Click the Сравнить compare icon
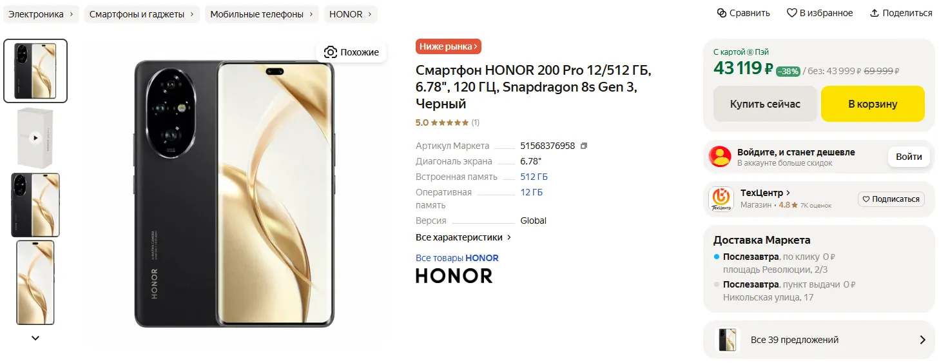939x363 pixels. 722,13
